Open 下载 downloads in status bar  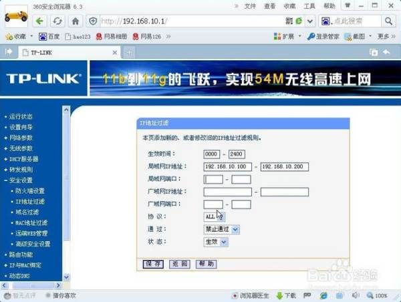tap(286, 296)
